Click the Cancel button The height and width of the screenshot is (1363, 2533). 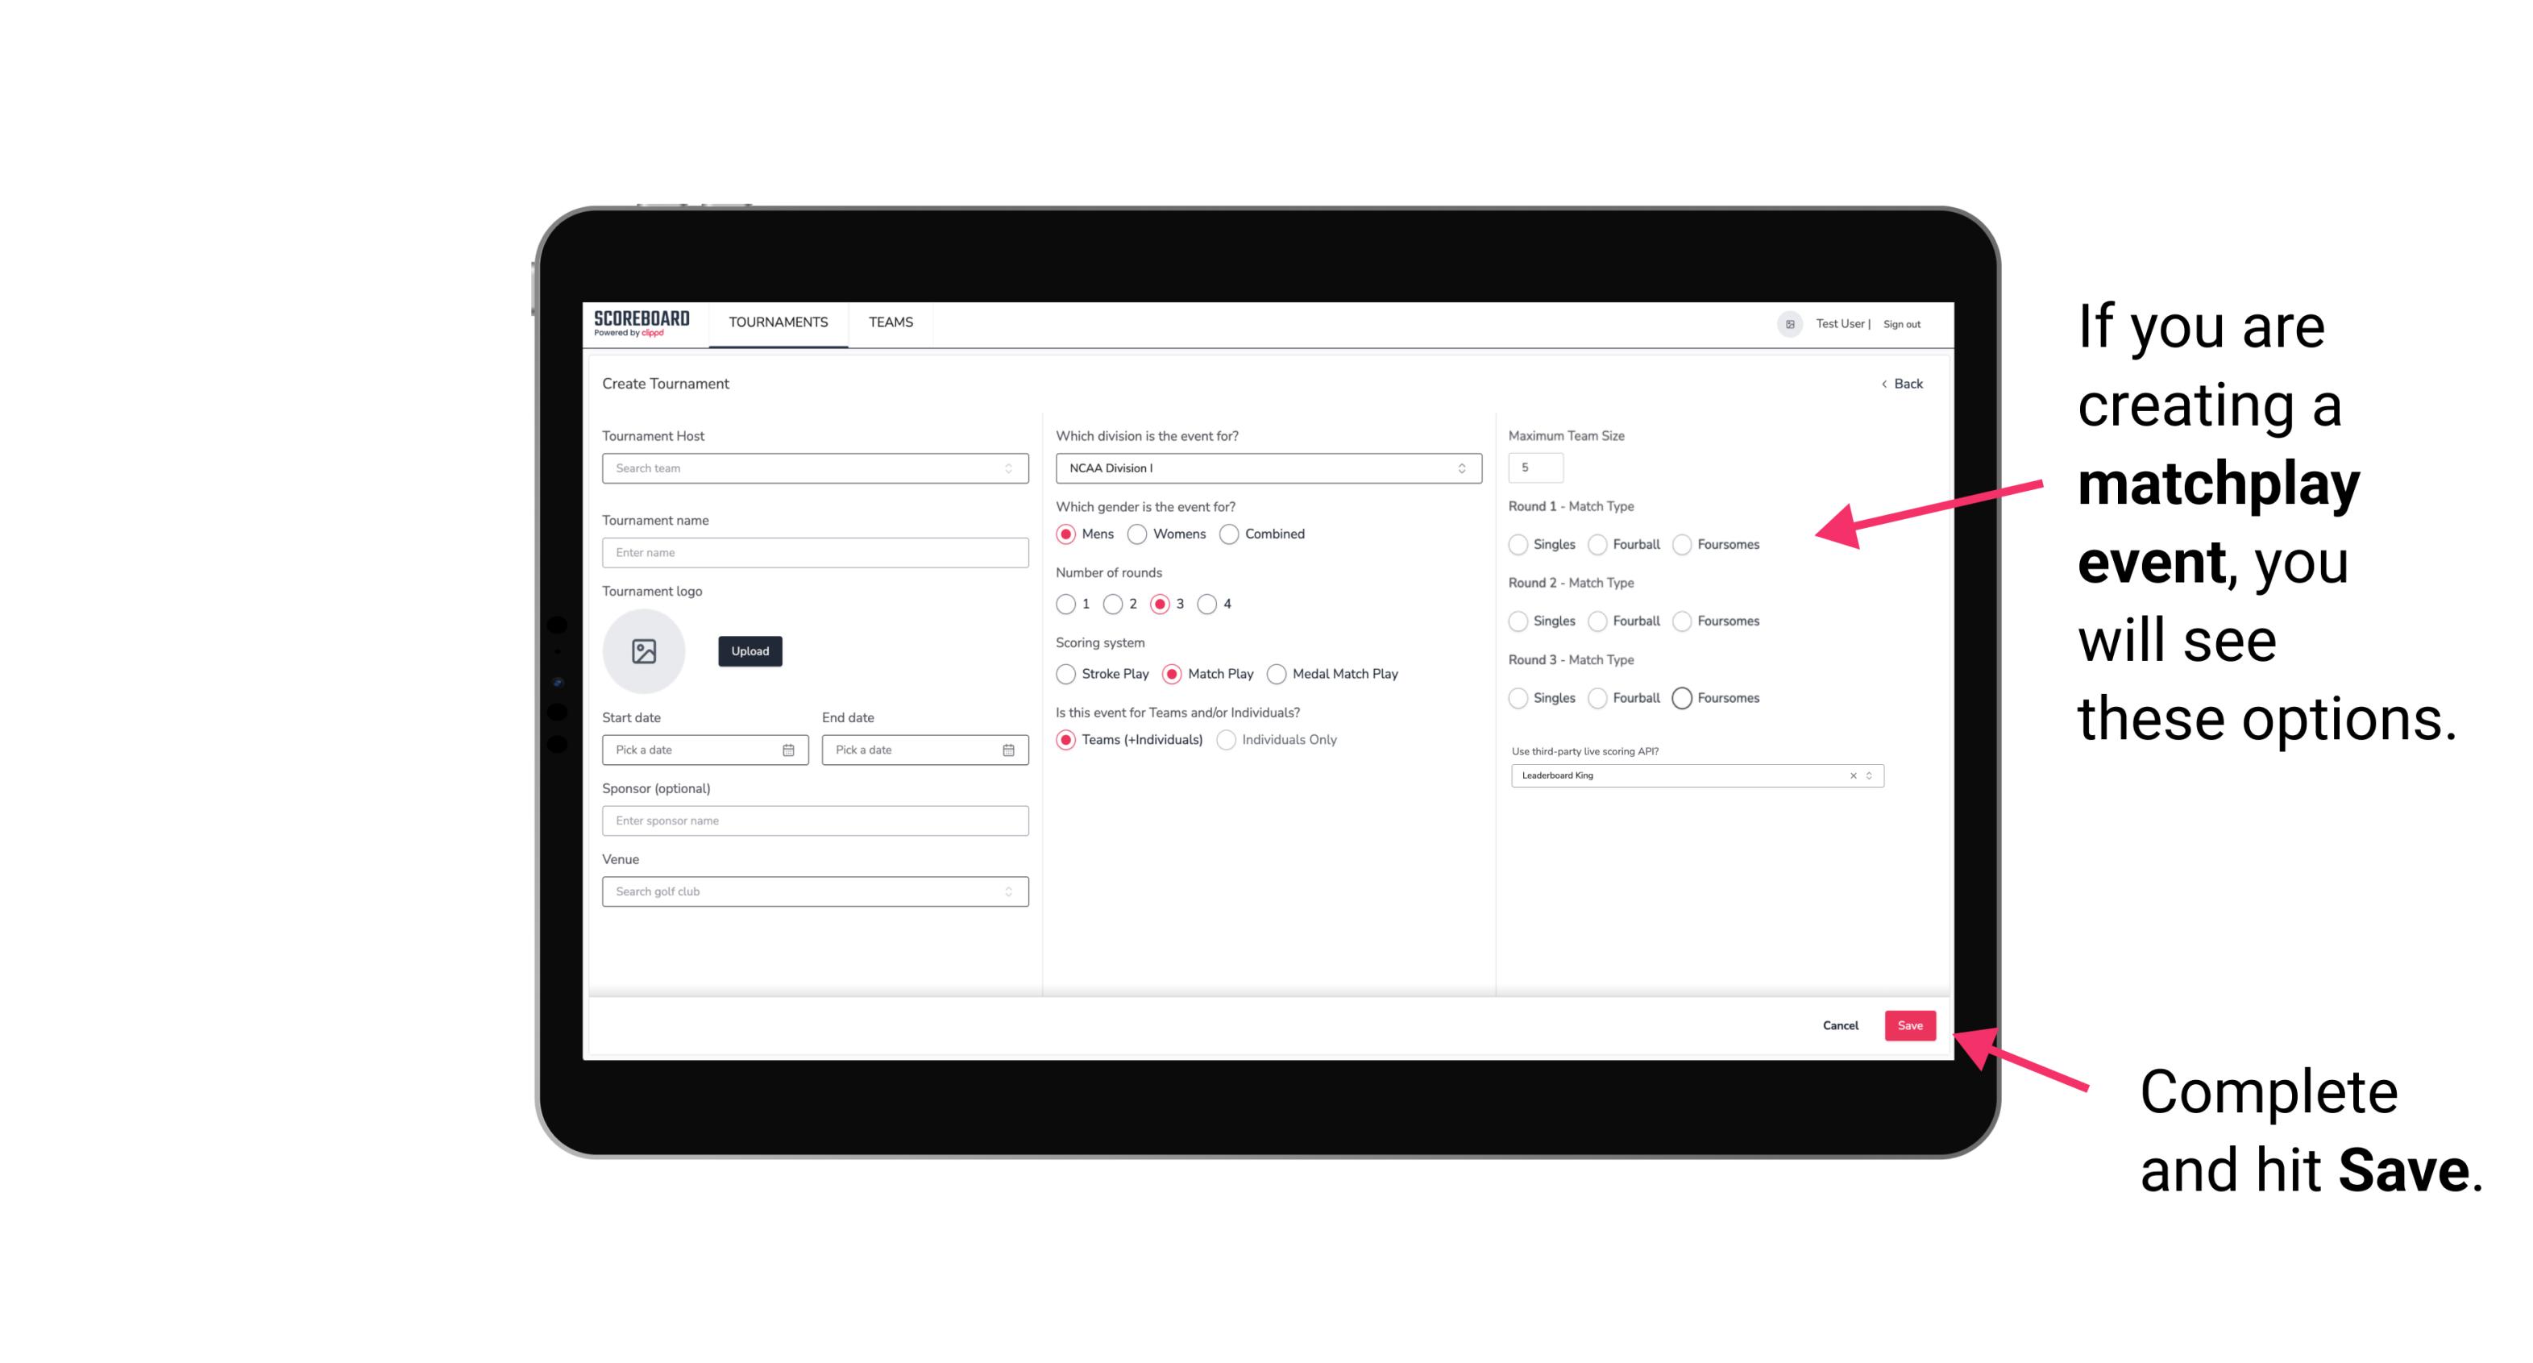[1840, 1024]
